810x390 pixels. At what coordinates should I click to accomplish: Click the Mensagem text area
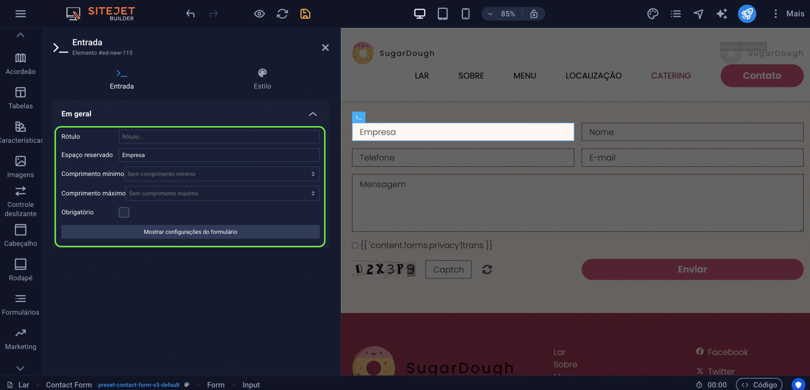[x=577, y=203]
